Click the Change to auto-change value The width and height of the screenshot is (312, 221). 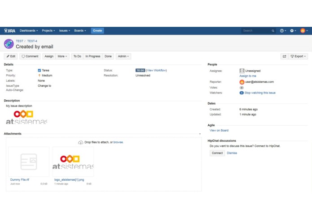[x=44, y=86]
